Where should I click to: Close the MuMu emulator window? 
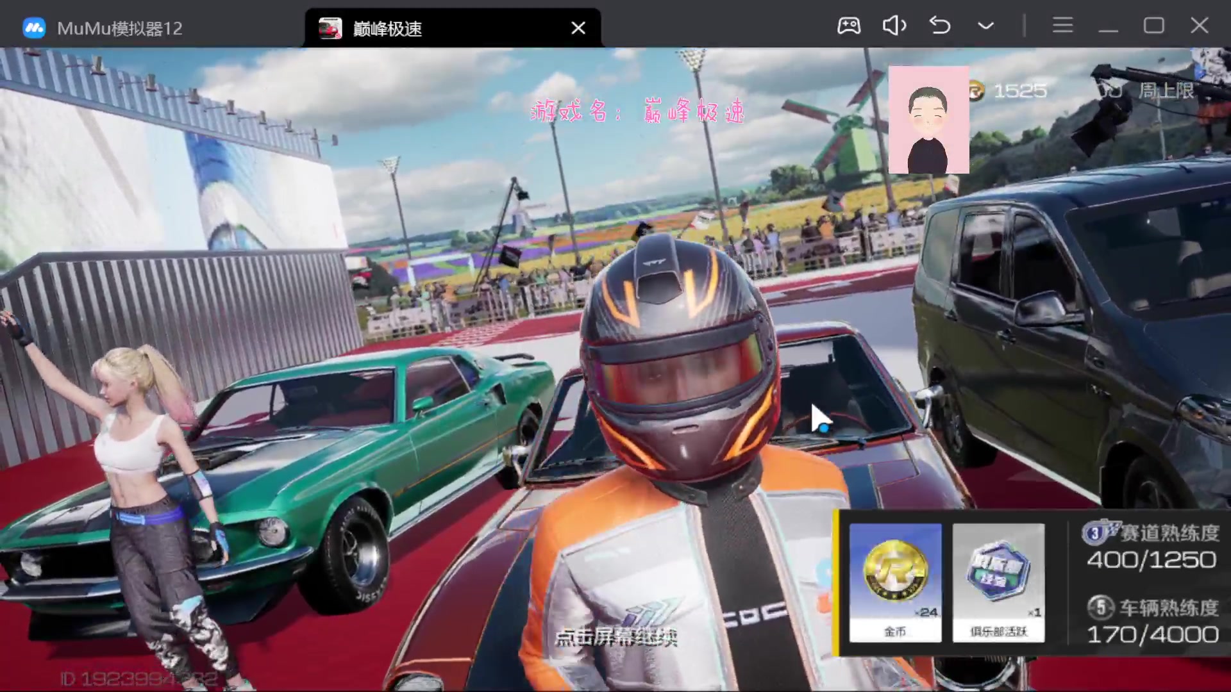click(x=1200, y=26)
